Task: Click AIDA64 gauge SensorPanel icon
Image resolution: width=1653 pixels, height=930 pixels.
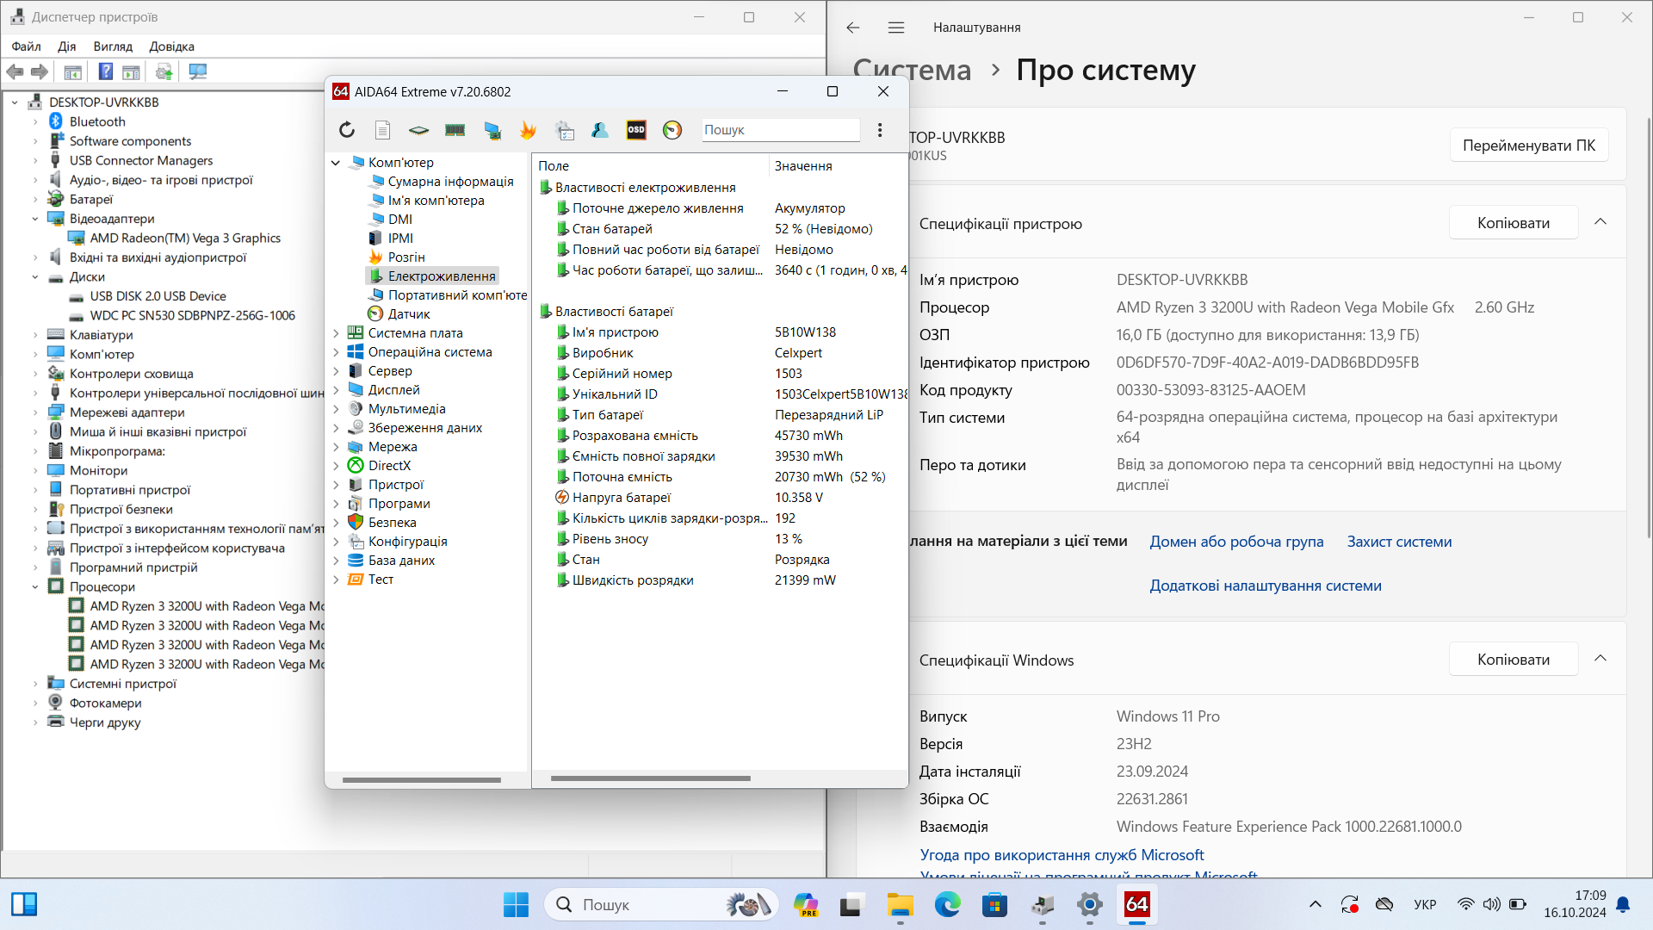Action: pos(672,130)
